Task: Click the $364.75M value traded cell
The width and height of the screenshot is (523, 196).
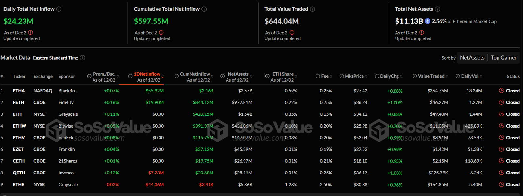Action: 438,91
